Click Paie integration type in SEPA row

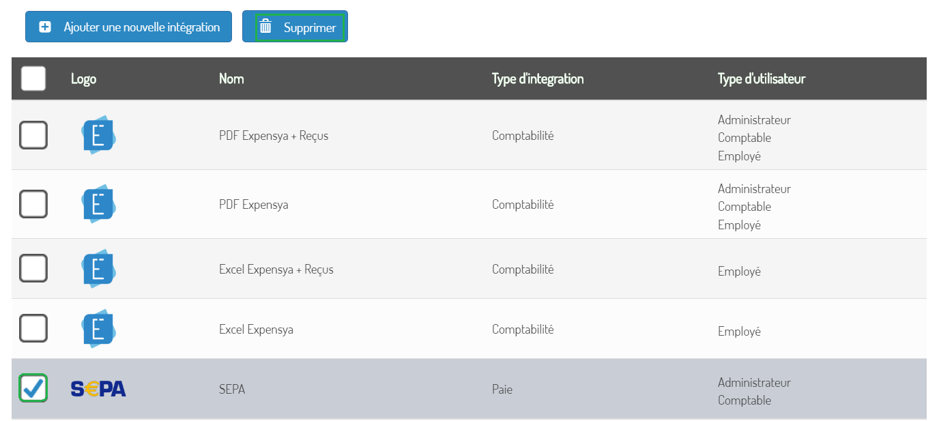point(502,390)
